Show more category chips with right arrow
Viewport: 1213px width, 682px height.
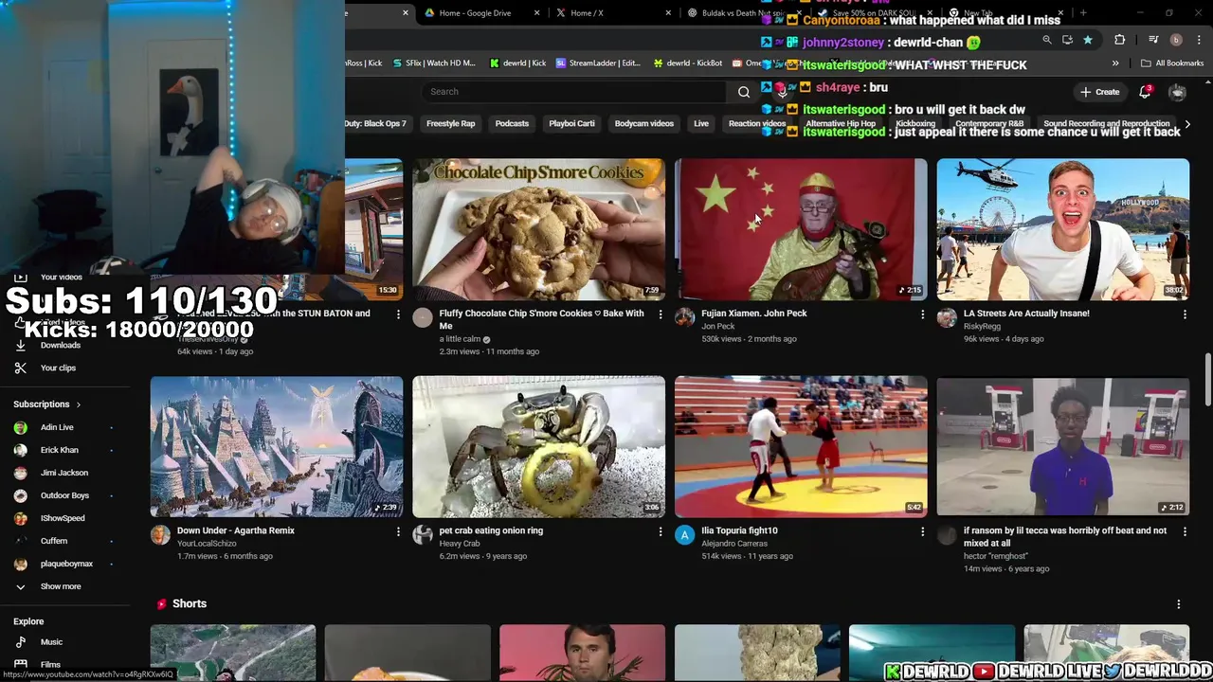(x=1187, y=124)
